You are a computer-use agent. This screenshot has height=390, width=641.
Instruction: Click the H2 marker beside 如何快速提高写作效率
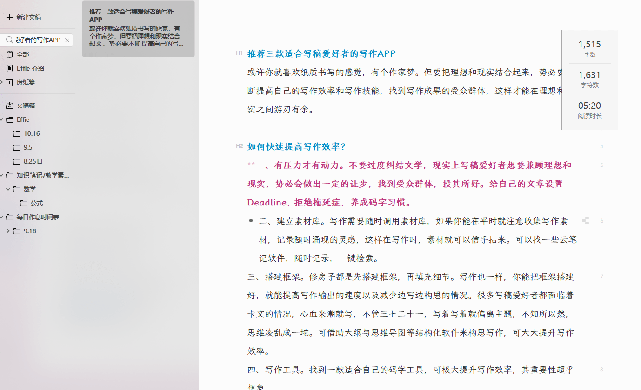pyautogui.click(x=240, y=146)
